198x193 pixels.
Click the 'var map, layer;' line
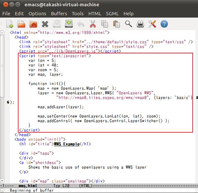pyautogui.click(x=45, y=74)
